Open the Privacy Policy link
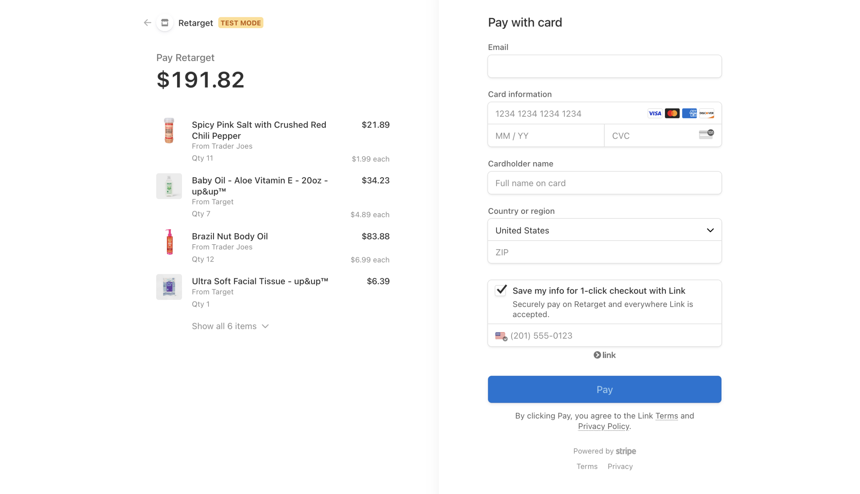The height and width of the screenshot is (494, 860). pyautogui.click(x=604, y=426)
